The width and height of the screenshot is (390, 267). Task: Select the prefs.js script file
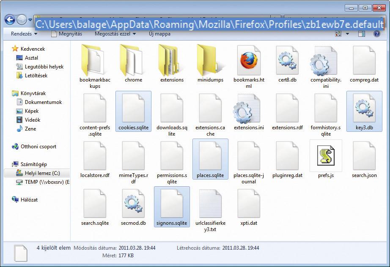pos(326,159)
